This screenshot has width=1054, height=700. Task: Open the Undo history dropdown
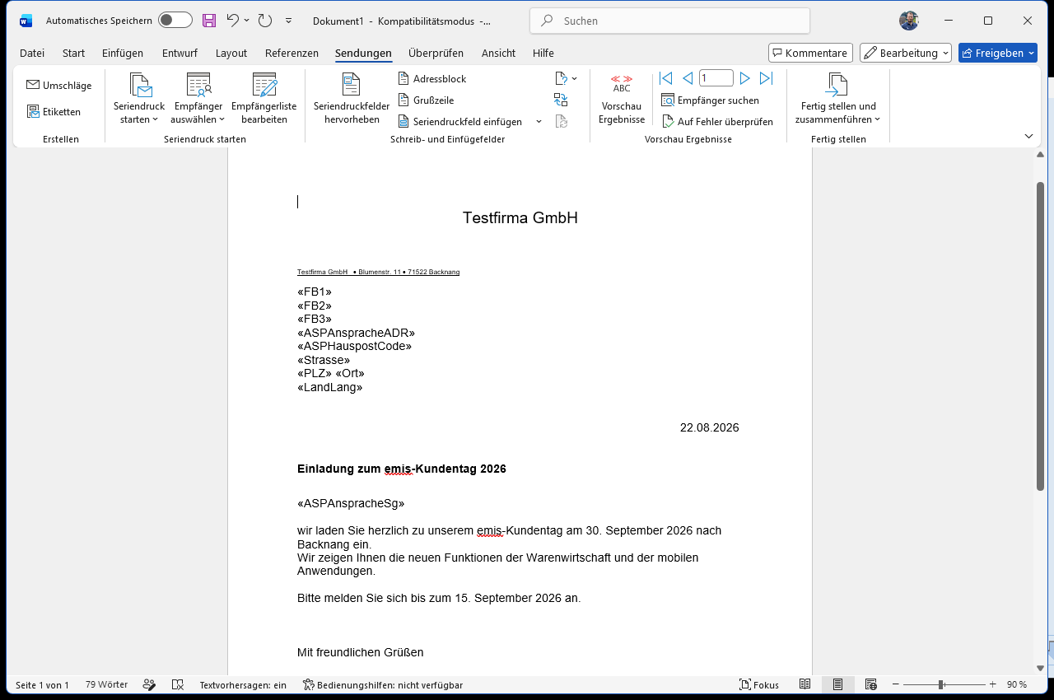tap(246, 21)
